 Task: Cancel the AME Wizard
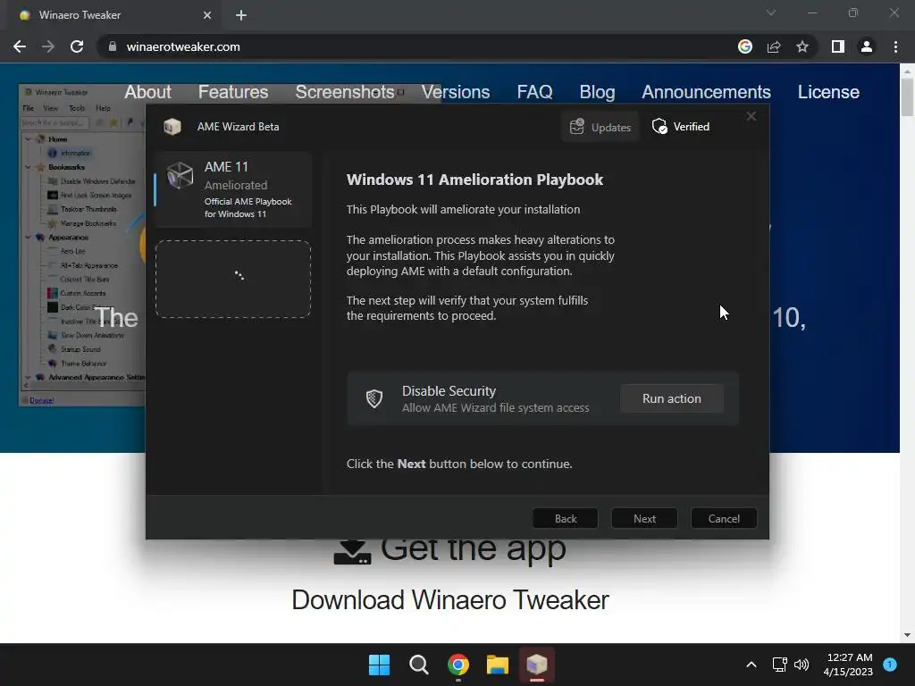click(x=724, y=519)
